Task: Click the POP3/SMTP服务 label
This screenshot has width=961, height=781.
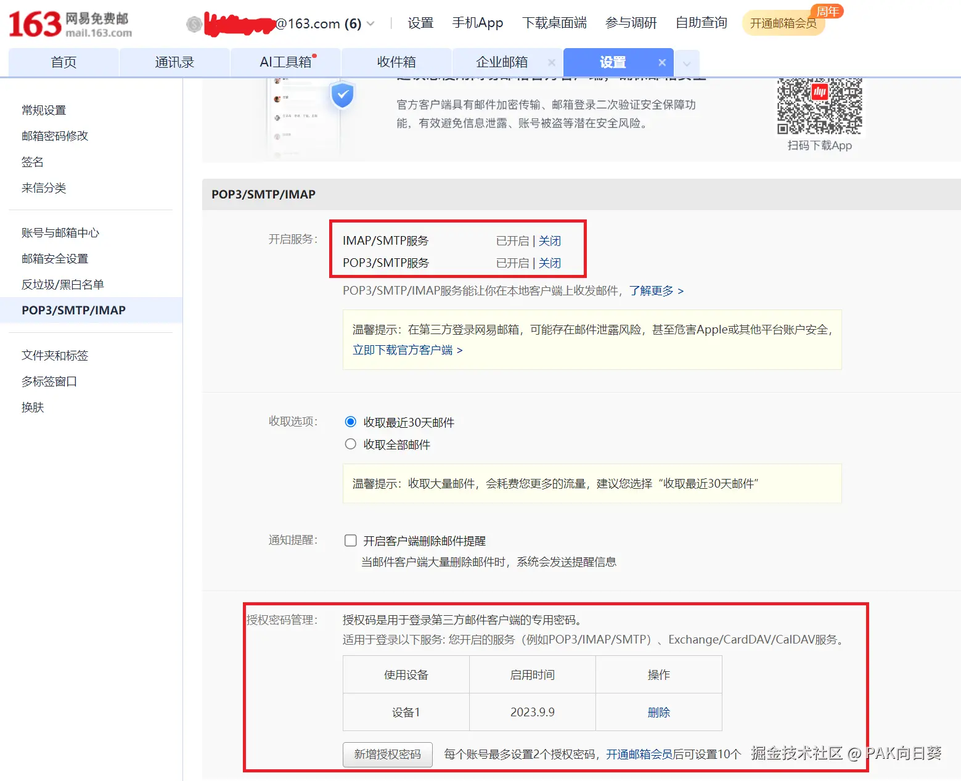Action: pos(386,263)
